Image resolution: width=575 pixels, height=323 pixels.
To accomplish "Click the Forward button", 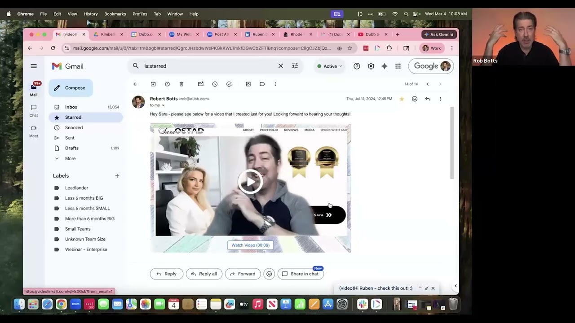I will click(x=243, y=274).
